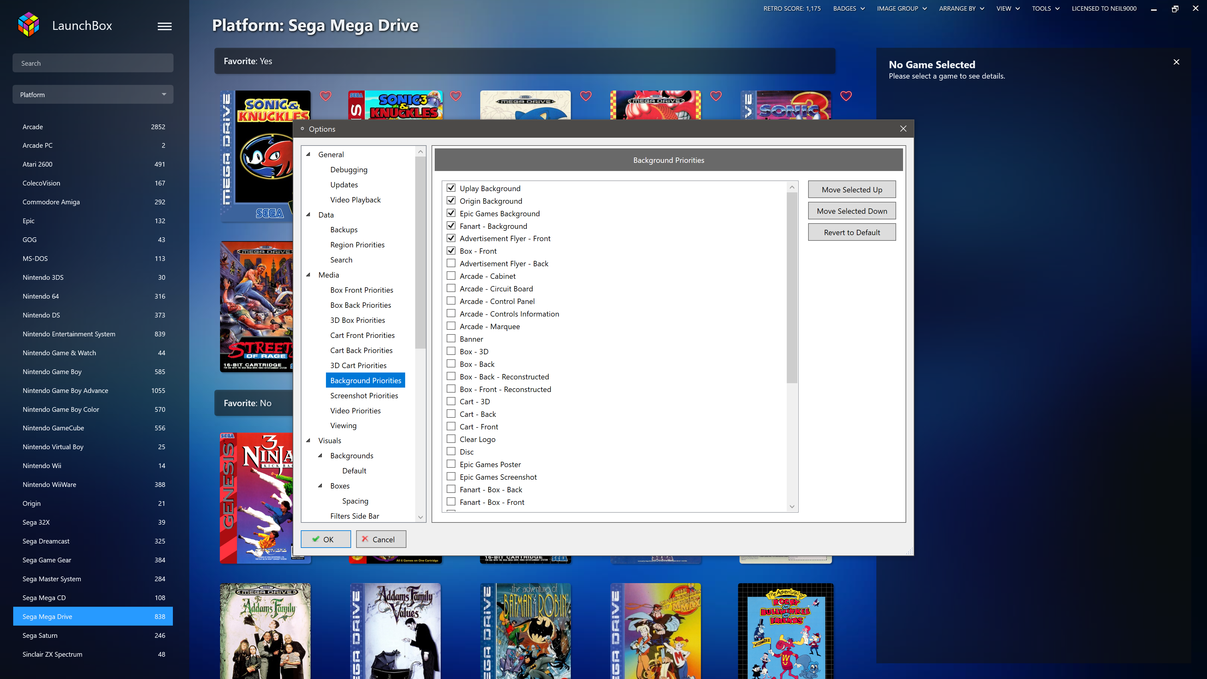Open the hamburger menu in sidebar
Screen dimensions: 1207x679
point(164,26)
